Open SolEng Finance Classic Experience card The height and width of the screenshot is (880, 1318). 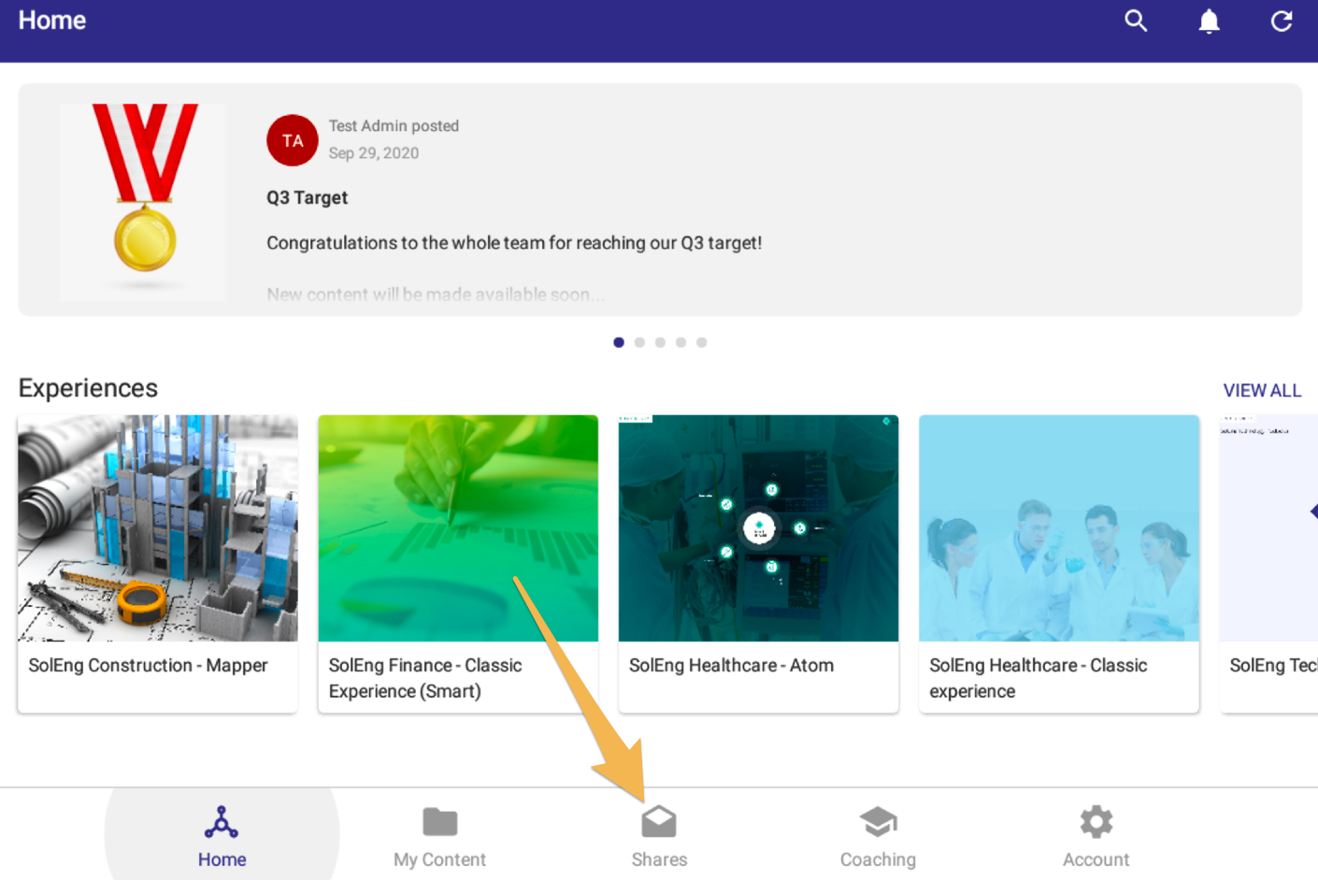458,561
